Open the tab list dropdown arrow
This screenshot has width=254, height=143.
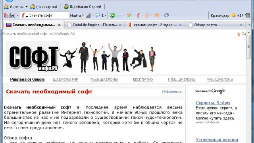pyautogui.click(x=249, y=25)
